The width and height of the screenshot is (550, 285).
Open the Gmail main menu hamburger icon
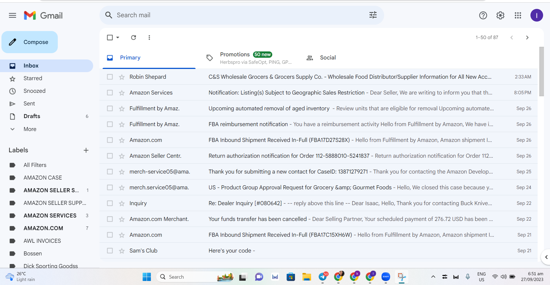(12, 16)
